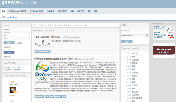
Task: Focus the email address input field
Action: (17, 32)
